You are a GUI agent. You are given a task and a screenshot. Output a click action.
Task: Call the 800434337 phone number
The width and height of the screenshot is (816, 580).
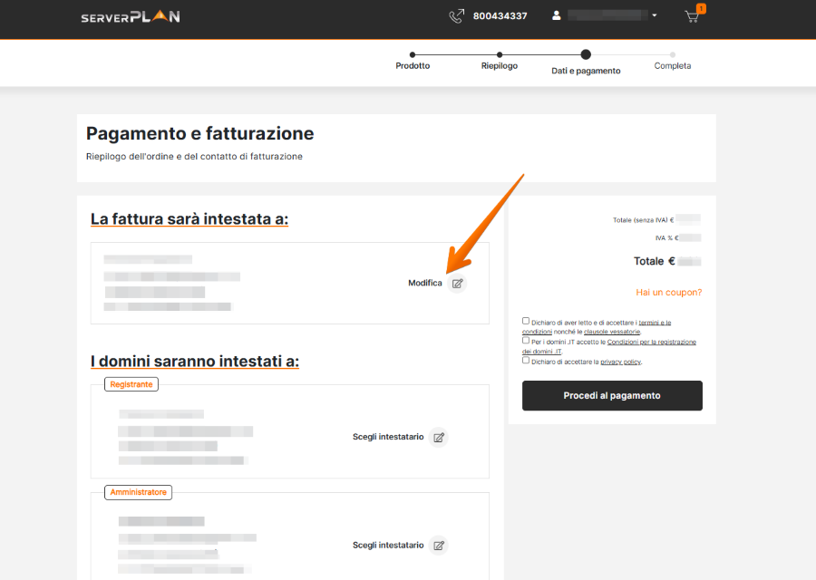coord(500,16)
